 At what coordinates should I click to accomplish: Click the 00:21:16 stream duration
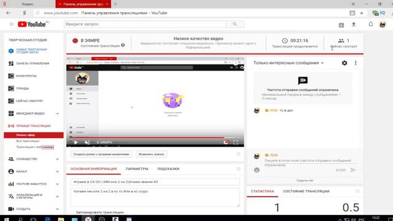(x=299, y=41)
